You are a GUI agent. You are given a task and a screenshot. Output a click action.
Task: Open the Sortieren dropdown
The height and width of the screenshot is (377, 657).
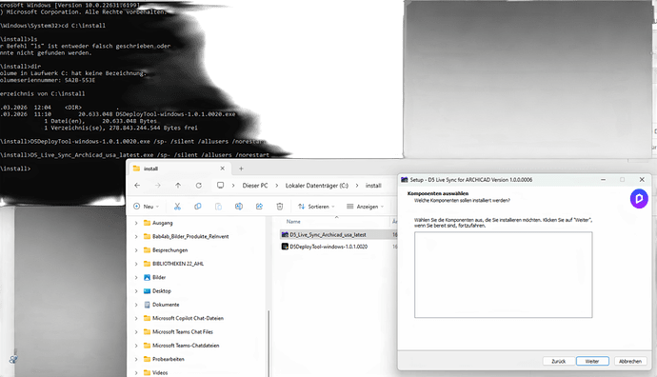pyautogui.click(x=316, y=206)
